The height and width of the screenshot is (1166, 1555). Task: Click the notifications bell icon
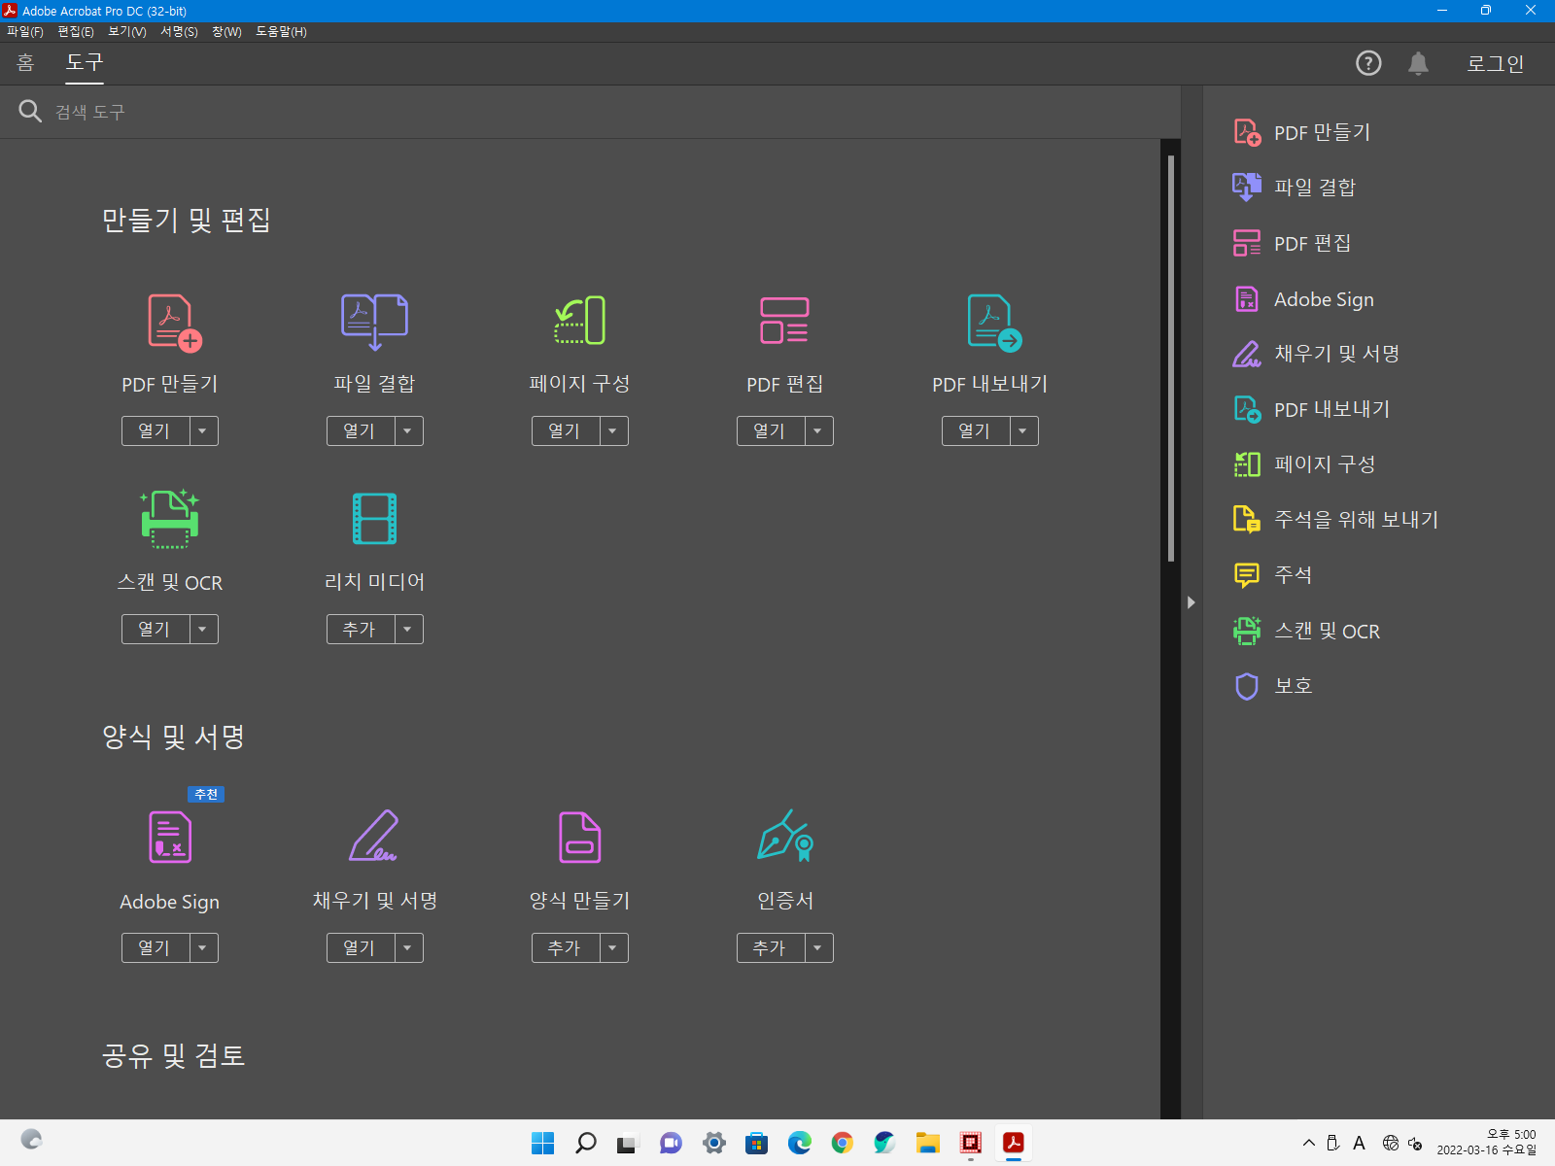tap(1418, 63)
